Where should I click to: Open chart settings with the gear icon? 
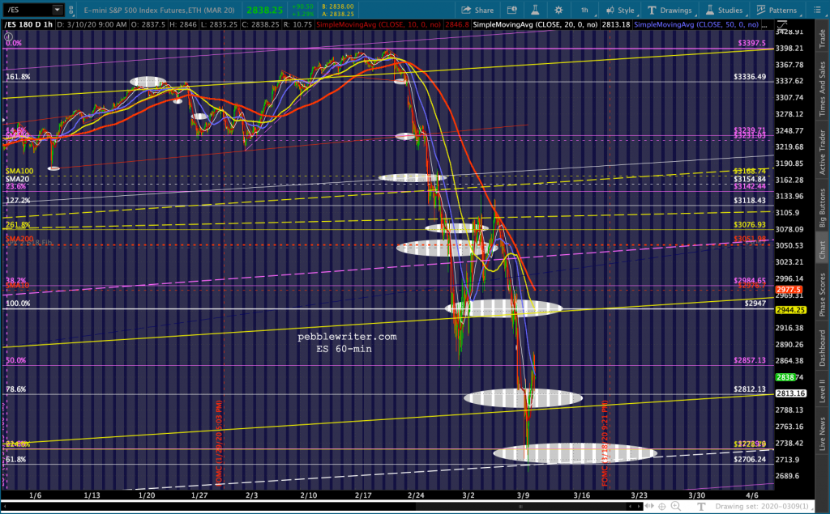coord(558,10)
